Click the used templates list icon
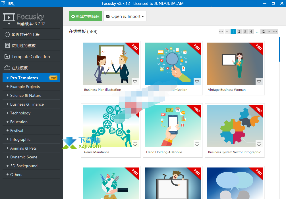This screenshot has width=286, height=199. 7,45
